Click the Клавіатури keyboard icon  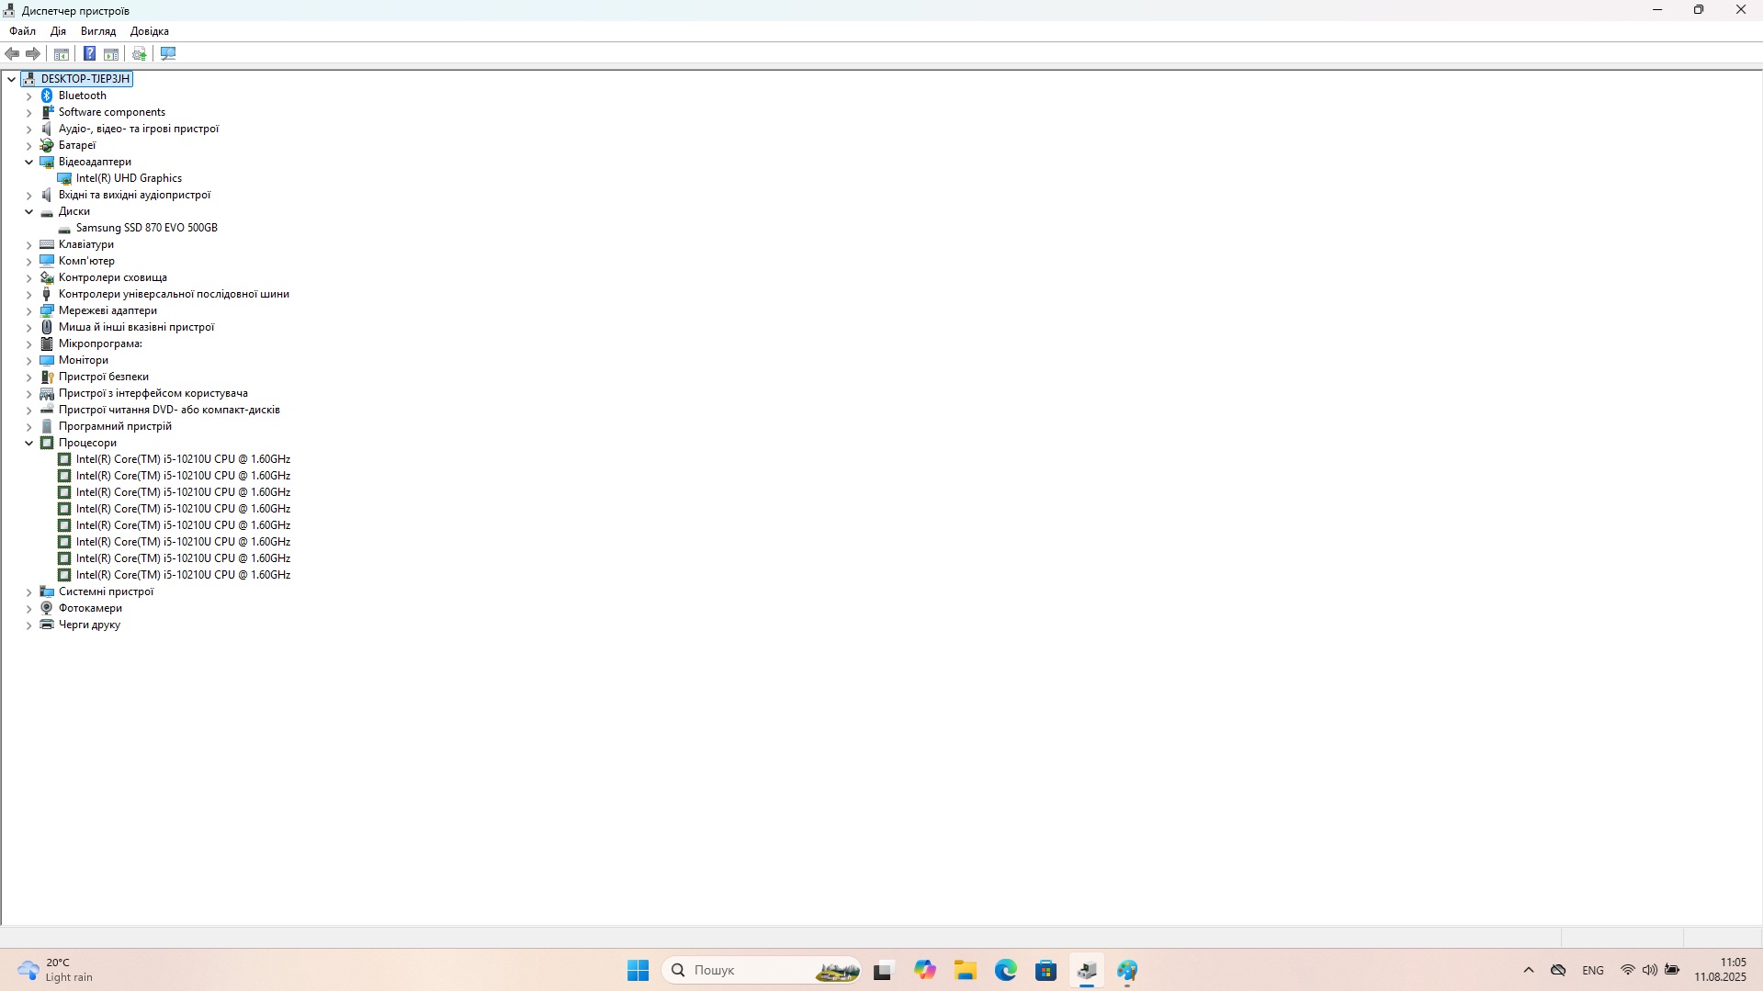(x=47, y=244)
